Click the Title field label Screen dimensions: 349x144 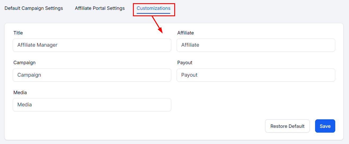coord(18,33)
